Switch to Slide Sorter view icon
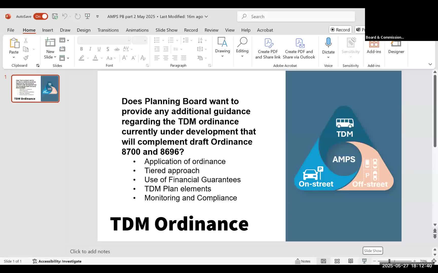The image size is (438, 273). click(x=337, y=261)
